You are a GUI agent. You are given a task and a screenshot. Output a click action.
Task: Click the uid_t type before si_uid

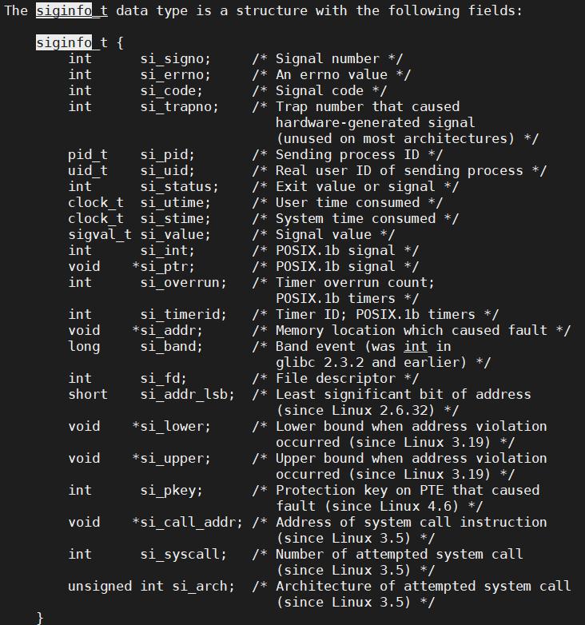click(88, 170)
